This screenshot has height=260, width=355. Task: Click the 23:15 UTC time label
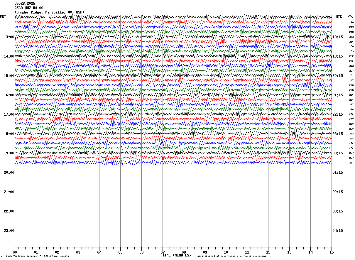338,134
